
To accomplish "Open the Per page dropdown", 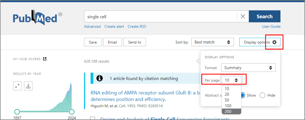I will point(232,80).
